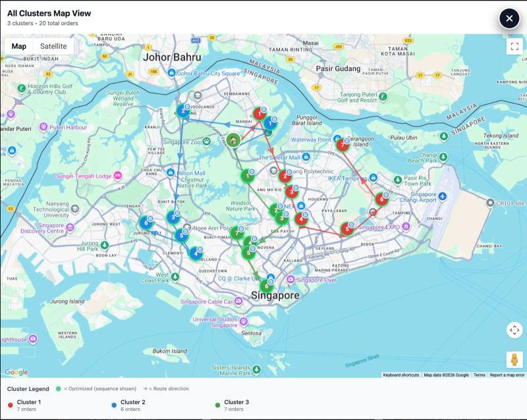Viewport: 527px width, 420px height.
Task: Select blue cluster marker 1 beside red marker 1
Action: click(x=270, y=123)
